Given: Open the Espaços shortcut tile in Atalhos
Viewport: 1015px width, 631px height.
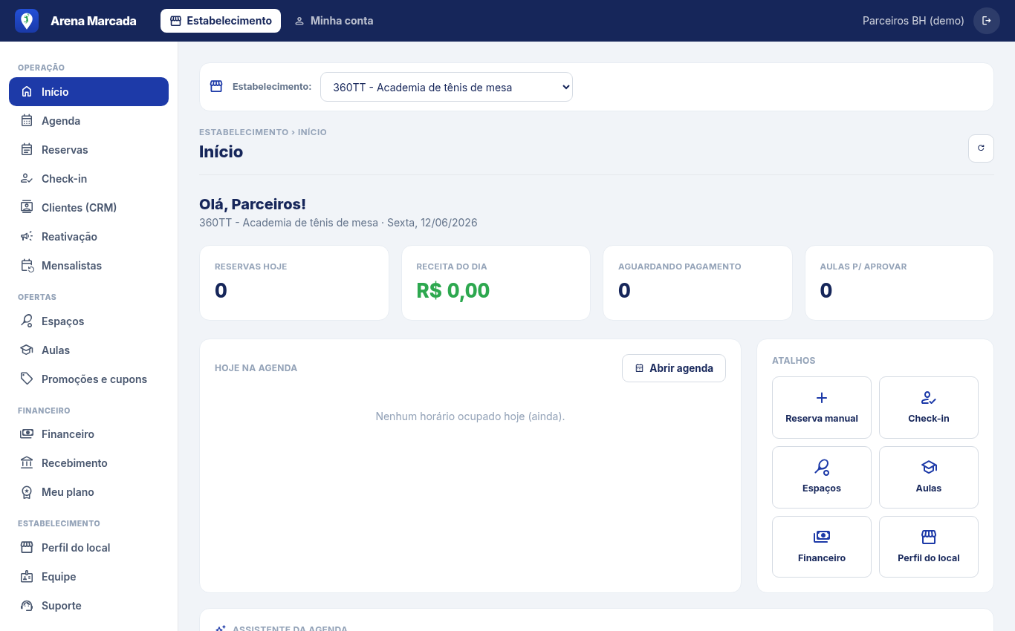Looking at the screenshot, I should 822,477.
